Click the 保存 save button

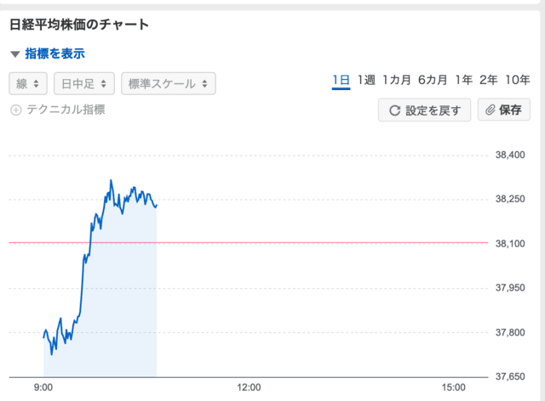click(504, 110)
